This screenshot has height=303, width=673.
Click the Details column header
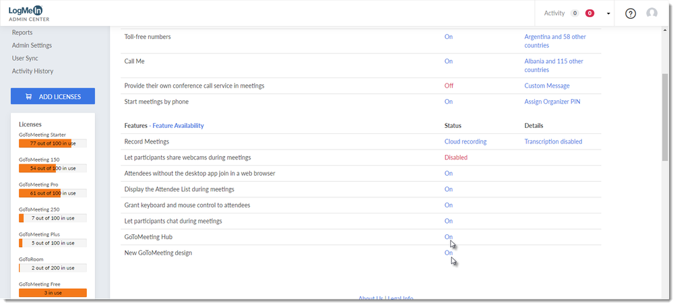534,126
